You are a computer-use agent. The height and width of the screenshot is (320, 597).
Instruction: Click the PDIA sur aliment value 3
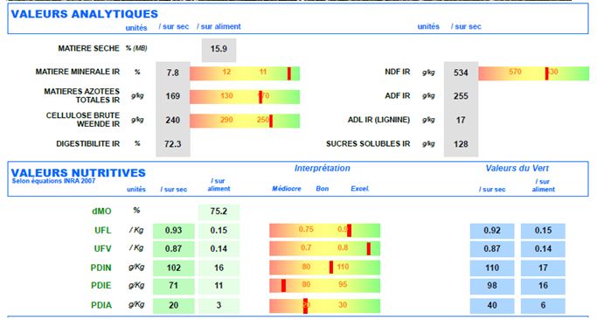pyautogui.click(x=219, y=305)
